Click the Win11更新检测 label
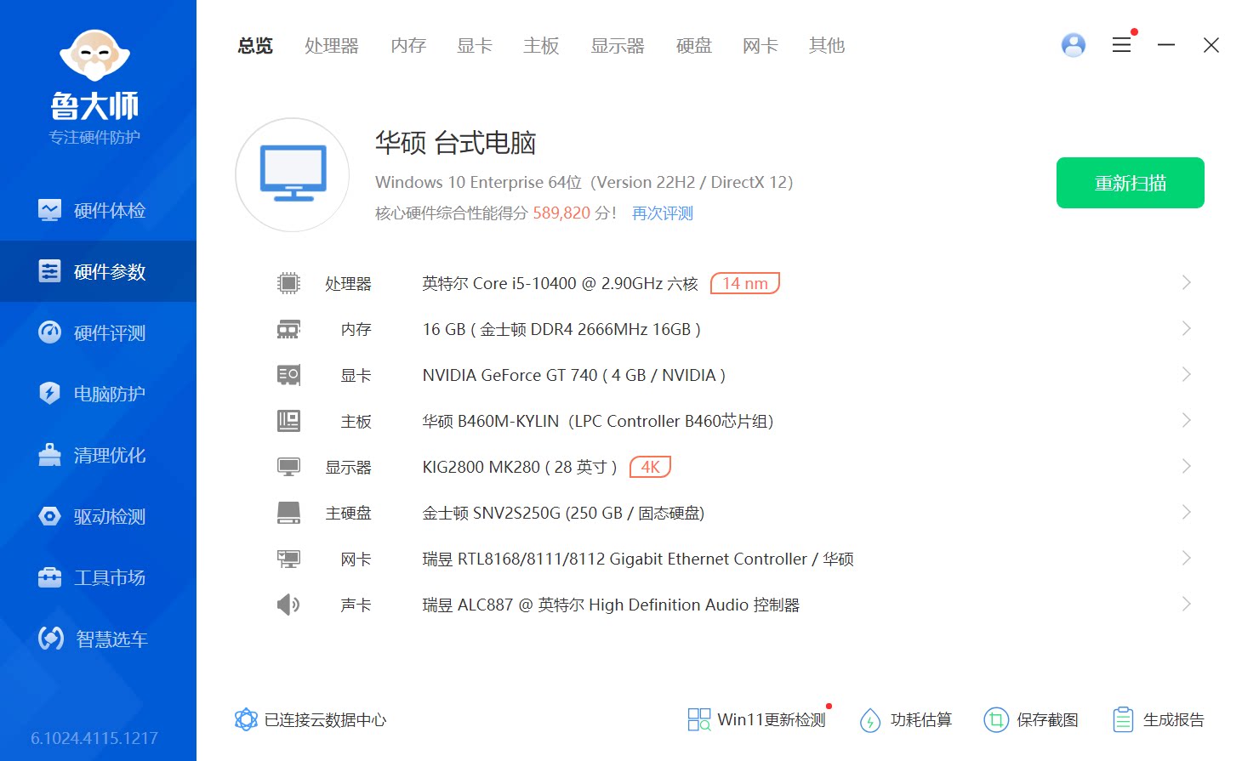The width and height of the screenshot is (1242, 761). click(x=772, y=720)
